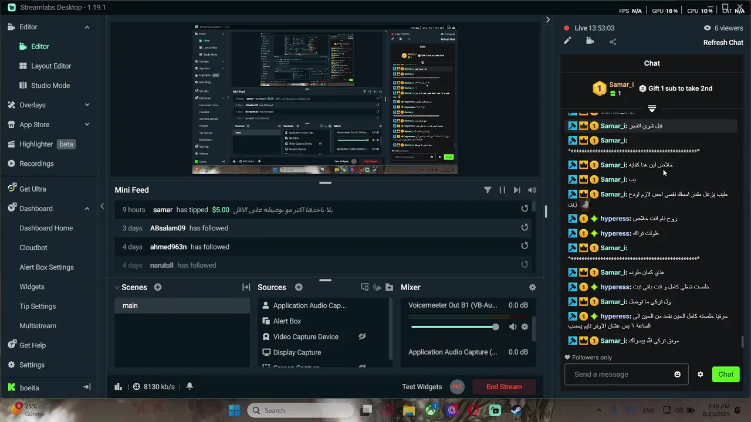Pause the Mini Feed alerts queue

(502, 190)
